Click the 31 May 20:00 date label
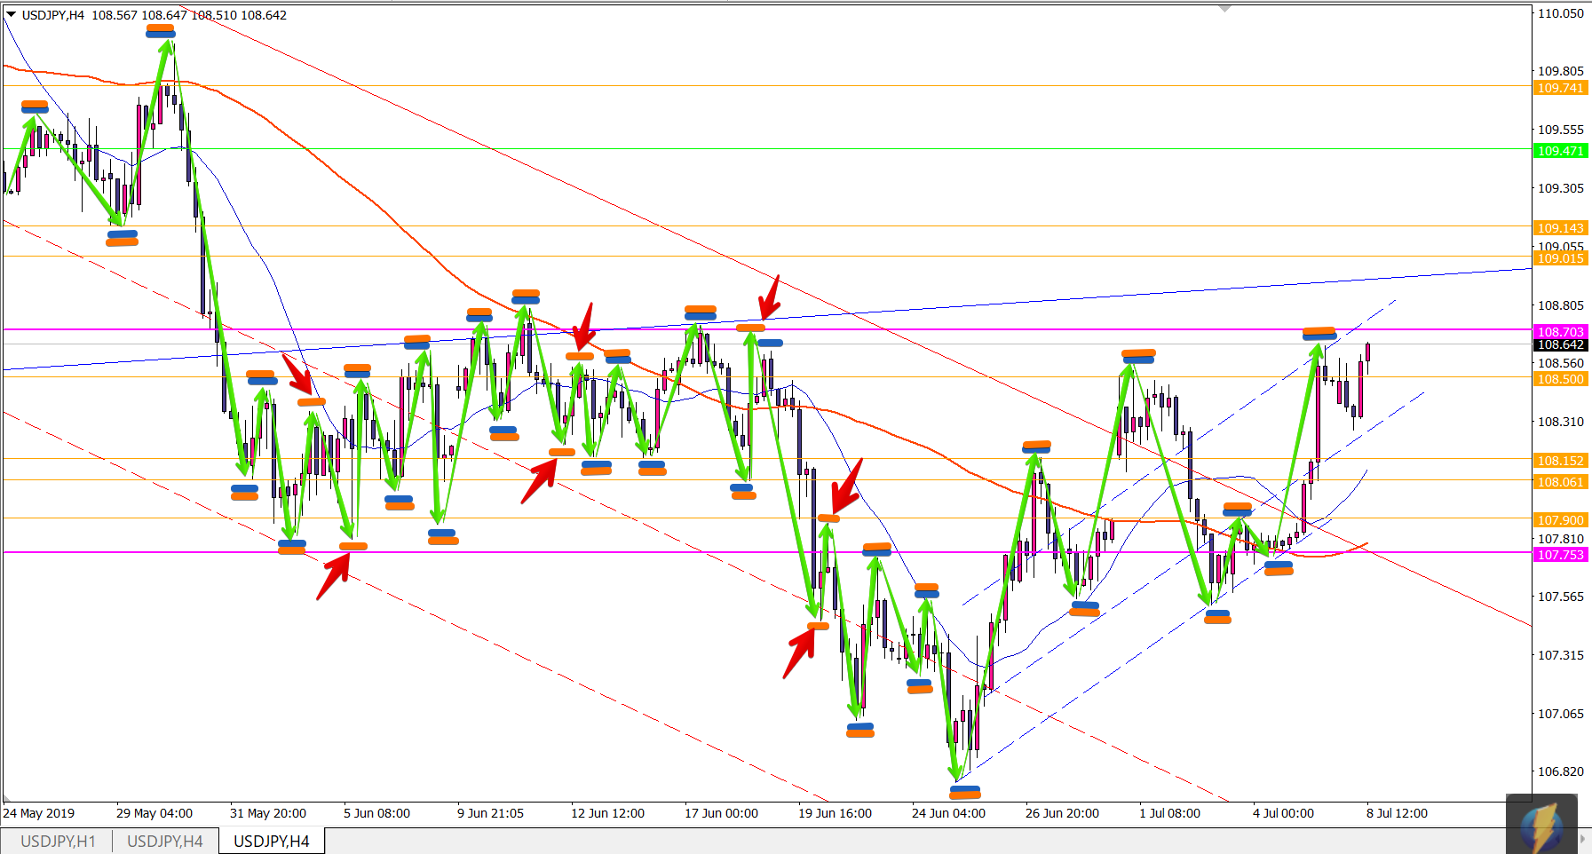This screenshot has height=854, width=1592. (268, 813)
